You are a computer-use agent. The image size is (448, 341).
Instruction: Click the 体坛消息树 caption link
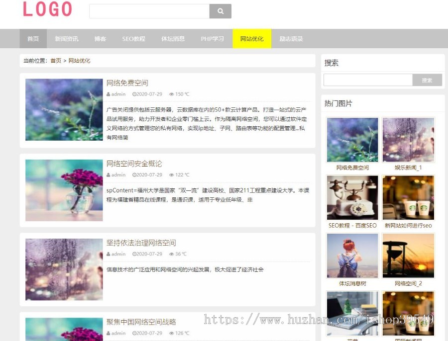coord(352,284)
